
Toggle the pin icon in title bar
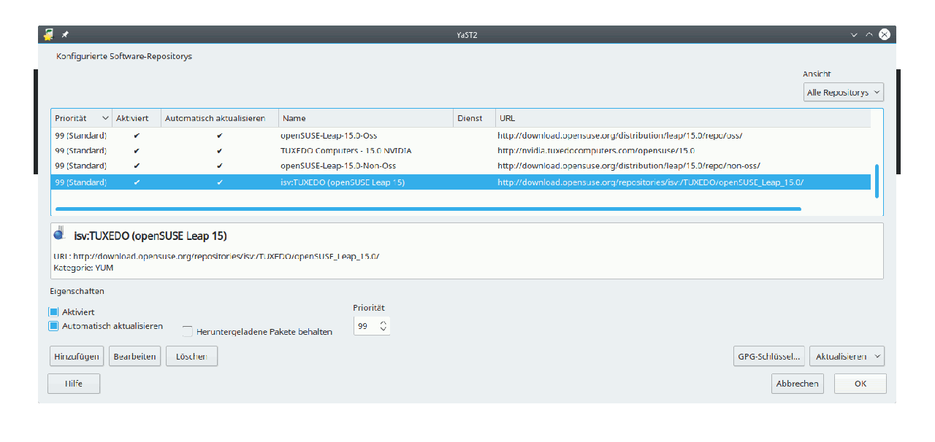click(x=65, y=34)
